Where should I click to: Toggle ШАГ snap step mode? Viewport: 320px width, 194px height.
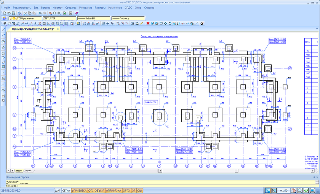pos(58,190)
